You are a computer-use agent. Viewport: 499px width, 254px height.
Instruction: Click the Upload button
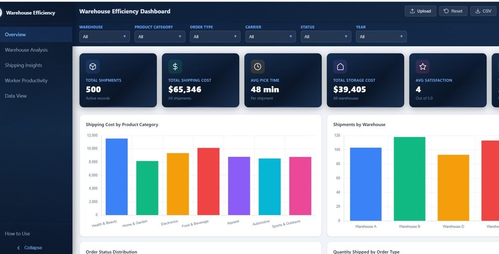pyautogui.click(x=420, y=11)
